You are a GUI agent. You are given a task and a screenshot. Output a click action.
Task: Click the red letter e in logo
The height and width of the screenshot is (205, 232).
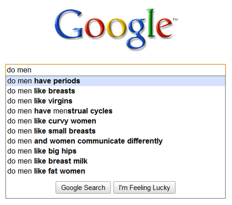(164, 28)
